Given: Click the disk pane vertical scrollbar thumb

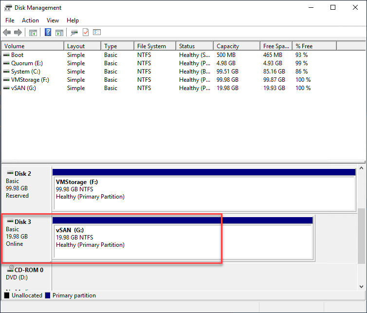Looking at the screenshot, I should click(x=361, y=236).
